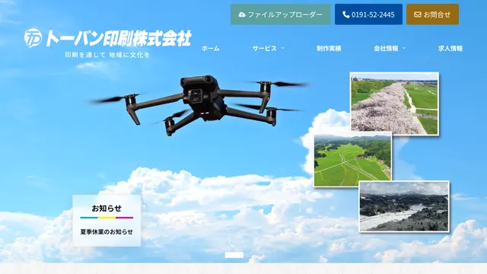Screen dimensions: 487x274
Task: Click the white slider indicator bar
Action: point(234,255)
